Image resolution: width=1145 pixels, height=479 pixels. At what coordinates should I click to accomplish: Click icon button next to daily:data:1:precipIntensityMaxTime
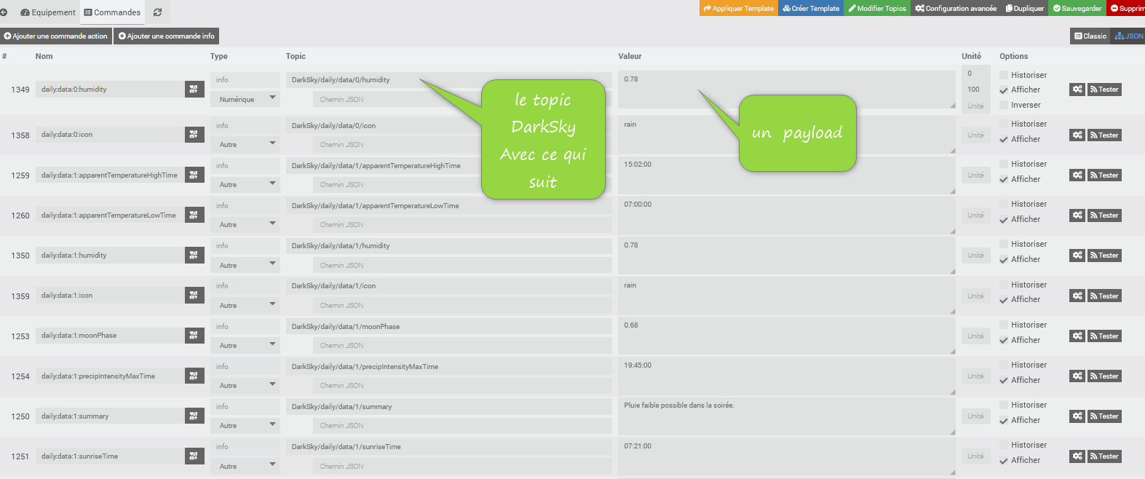(x=194, y=376)
